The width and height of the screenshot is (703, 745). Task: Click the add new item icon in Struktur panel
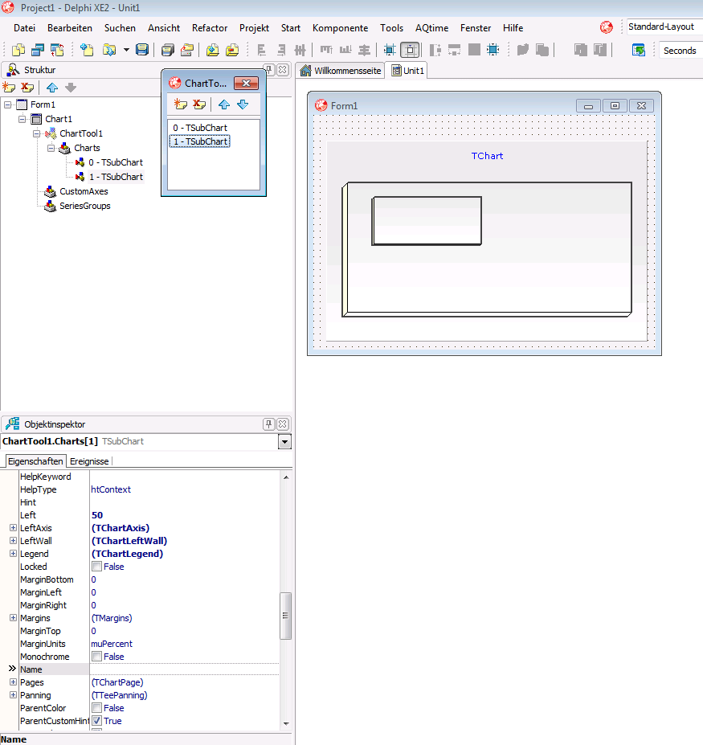[x=9, y=88]
